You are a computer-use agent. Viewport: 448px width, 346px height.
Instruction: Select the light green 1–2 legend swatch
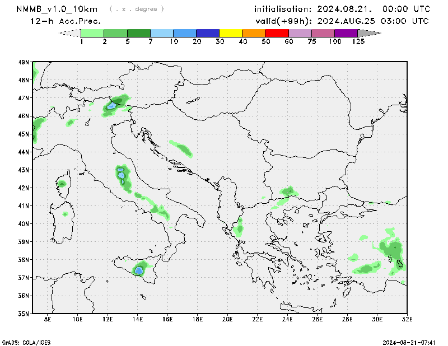(93, 33)
